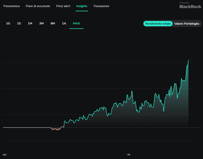Screen dimensions: 203x159
Task: Click the BlackRock logo
Action: coord(190,6)
